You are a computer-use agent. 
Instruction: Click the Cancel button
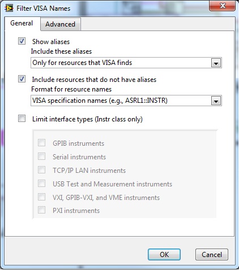tap(212, 255)
